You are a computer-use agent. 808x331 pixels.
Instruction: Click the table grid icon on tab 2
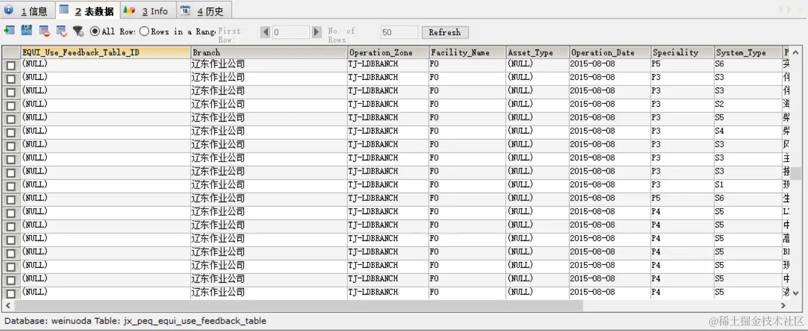coord(64,10)
